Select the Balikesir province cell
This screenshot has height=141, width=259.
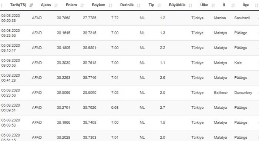(221, 93)
